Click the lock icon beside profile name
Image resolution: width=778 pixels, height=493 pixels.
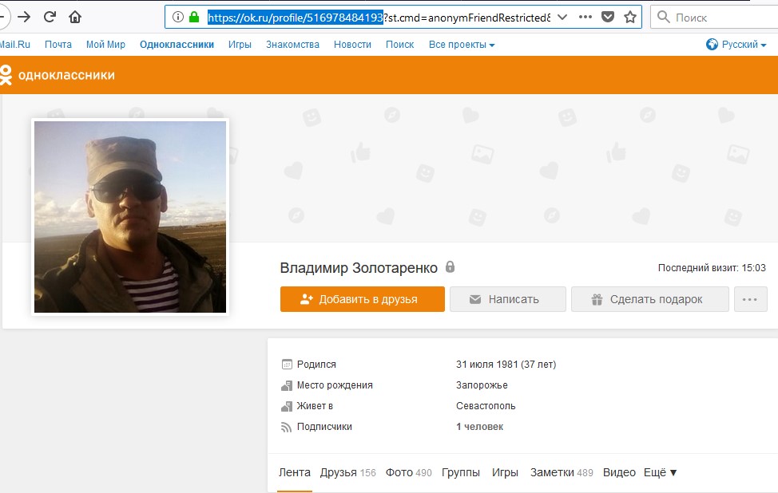[451, 267]
